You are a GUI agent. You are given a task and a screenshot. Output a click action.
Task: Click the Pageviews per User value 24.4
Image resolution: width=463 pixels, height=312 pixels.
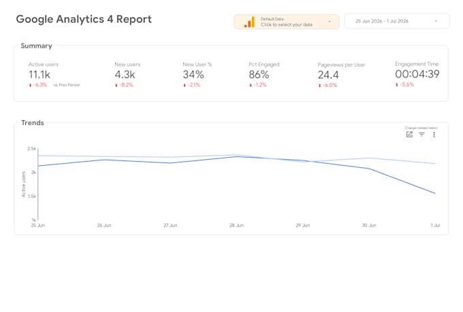(328, 75)
